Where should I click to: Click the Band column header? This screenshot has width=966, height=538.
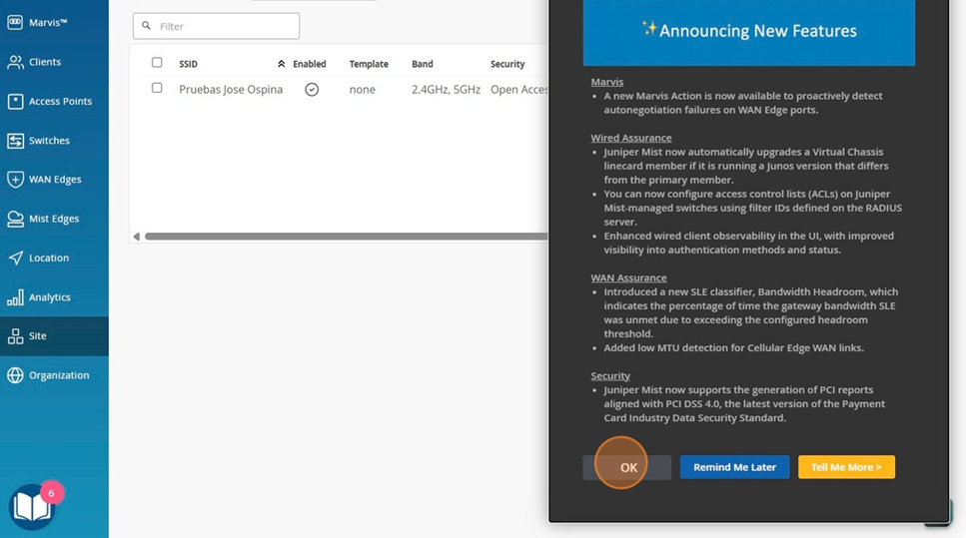pyautogui.click(x=422, y=64)
